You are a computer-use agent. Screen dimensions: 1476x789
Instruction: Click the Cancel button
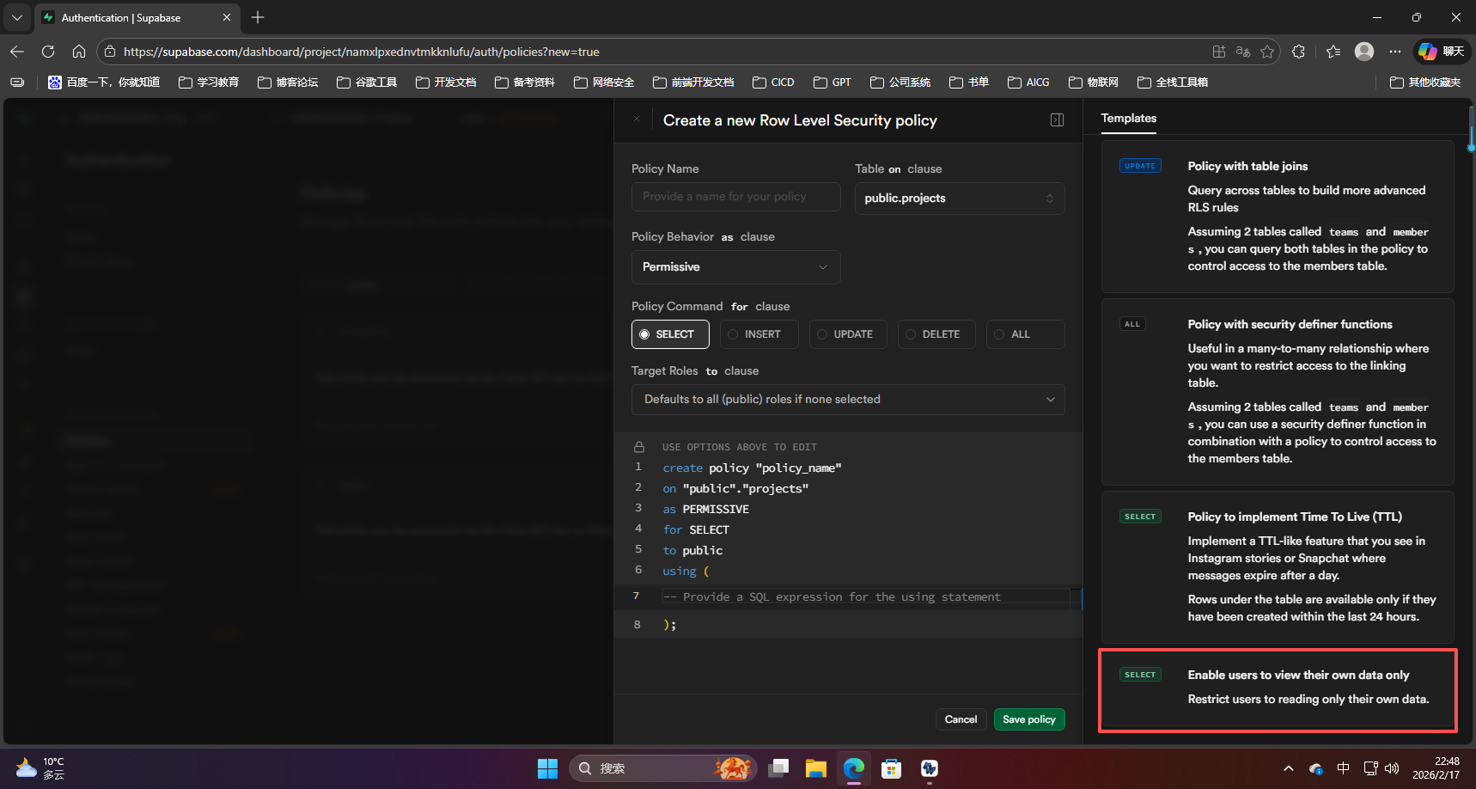coord(961,719)
